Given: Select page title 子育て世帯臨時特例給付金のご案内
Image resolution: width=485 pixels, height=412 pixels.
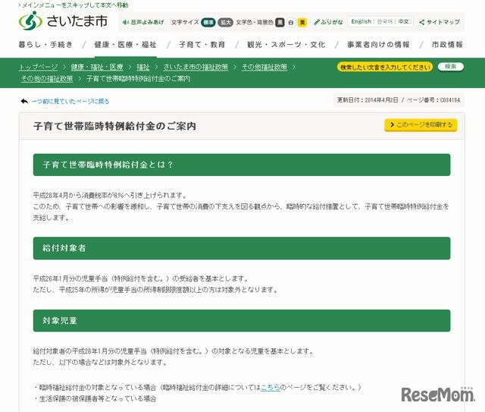Looking at the screenshot, I should (x=114, y=126).
